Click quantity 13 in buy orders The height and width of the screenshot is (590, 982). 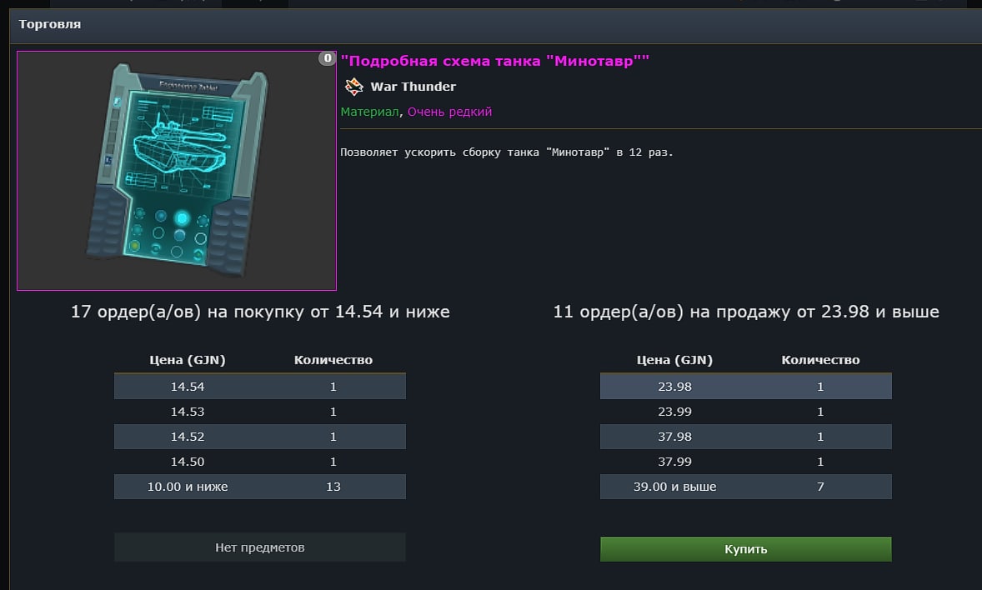[x=333, y=487]
